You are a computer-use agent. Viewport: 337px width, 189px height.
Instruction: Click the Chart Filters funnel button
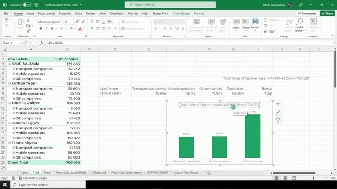278,120
